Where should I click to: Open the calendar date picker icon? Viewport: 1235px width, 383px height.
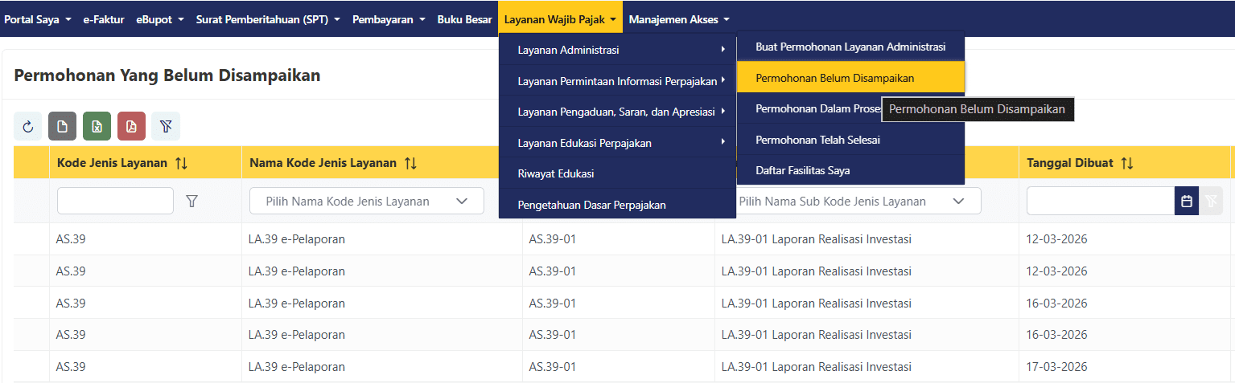tap(1187, 202)
